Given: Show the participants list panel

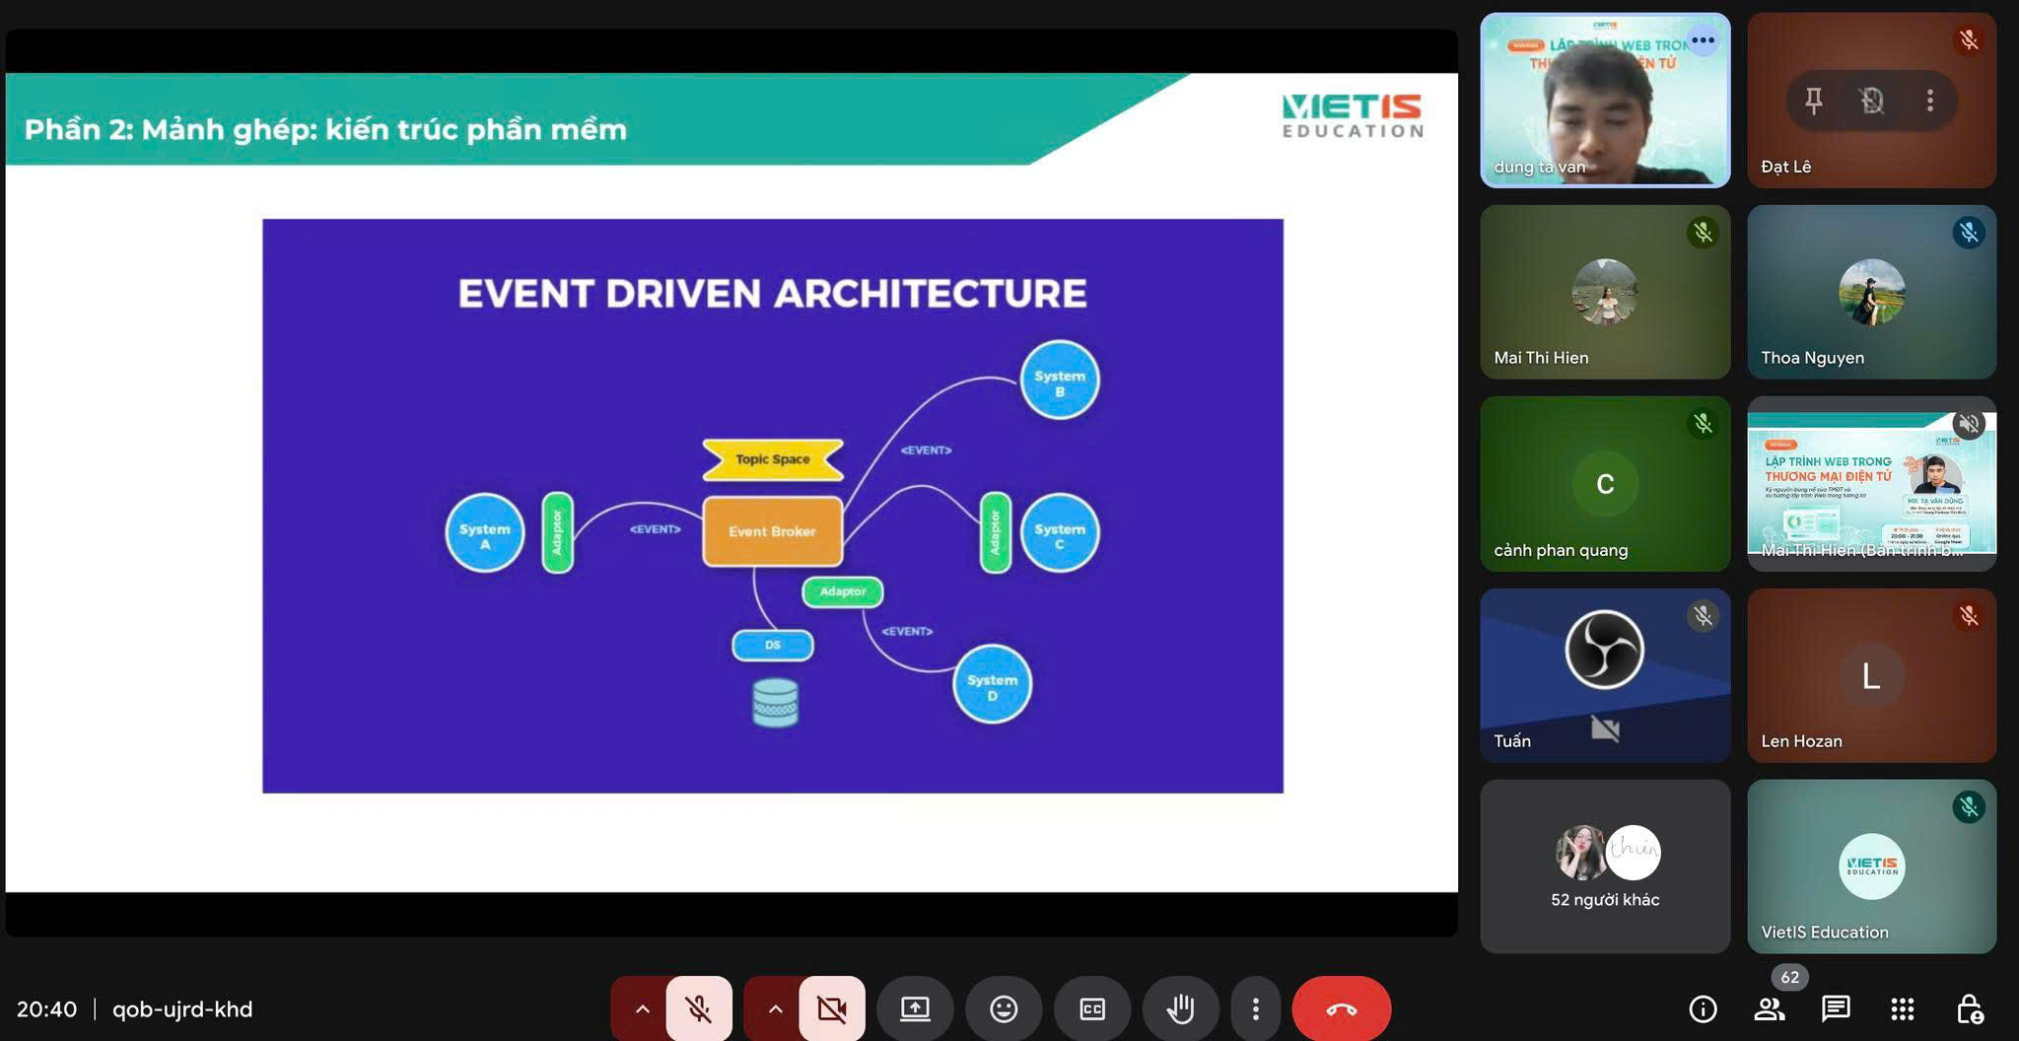Looking at the screenshot, I should [x=1770, y=1008].
